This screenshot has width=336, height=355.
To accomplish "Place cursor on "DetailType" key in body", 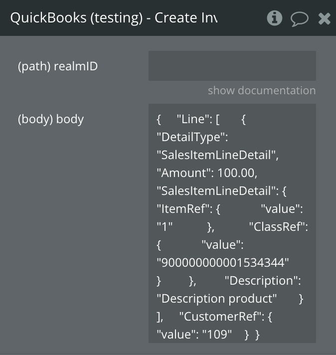I will (192, 137).
